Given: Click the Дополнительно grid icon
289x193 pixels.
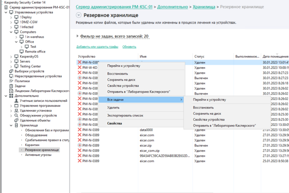Looking at the screenshot, I should pyautogui.click(x=11, y=96).
